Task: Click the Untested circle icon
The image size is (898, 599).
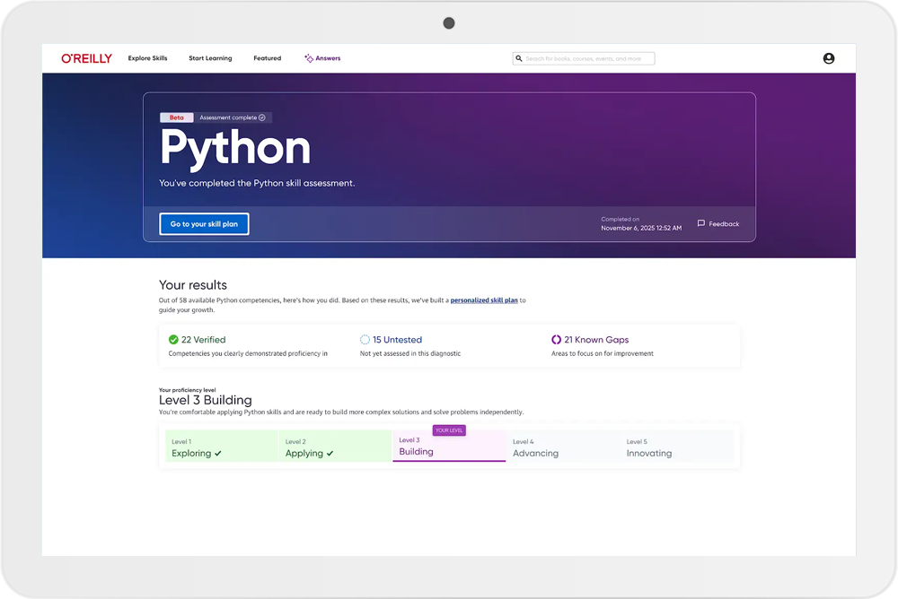Action: (365, 340)
